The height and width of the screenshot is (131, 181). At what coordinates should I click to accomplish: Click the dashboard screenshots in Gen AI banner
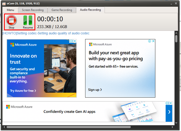tap(135, 112)
